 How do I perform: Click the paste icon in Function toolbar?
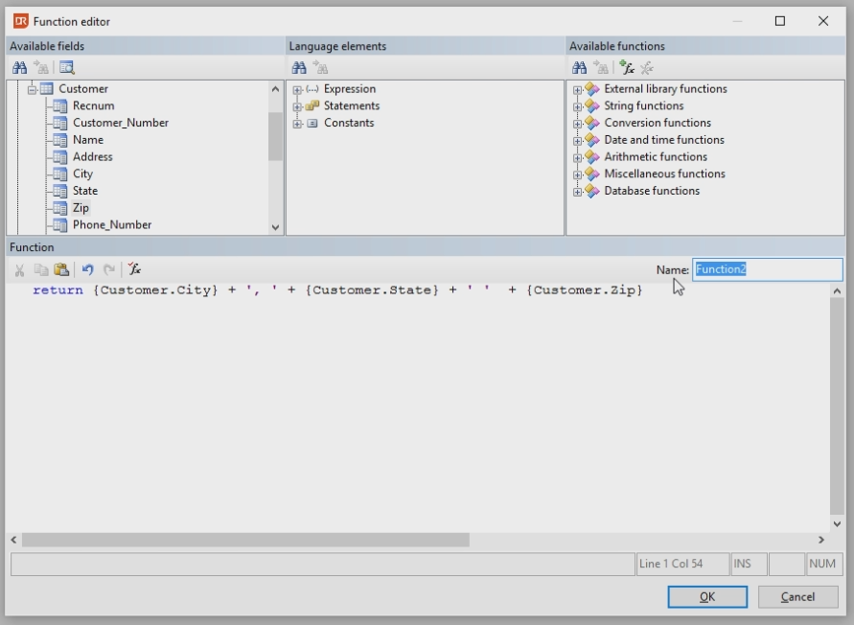pos(61,270)
